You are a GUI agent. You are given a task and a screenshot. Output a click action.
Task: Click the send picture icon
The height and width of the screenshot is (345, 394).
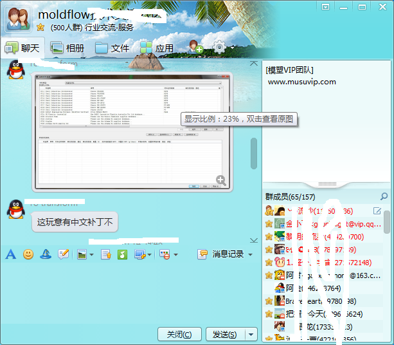(82, 254)
